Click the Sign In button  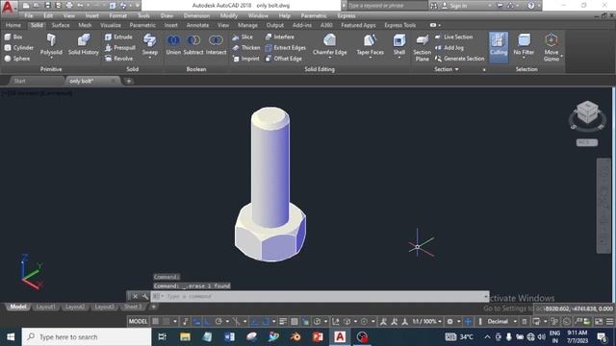(x=455, y=6)
